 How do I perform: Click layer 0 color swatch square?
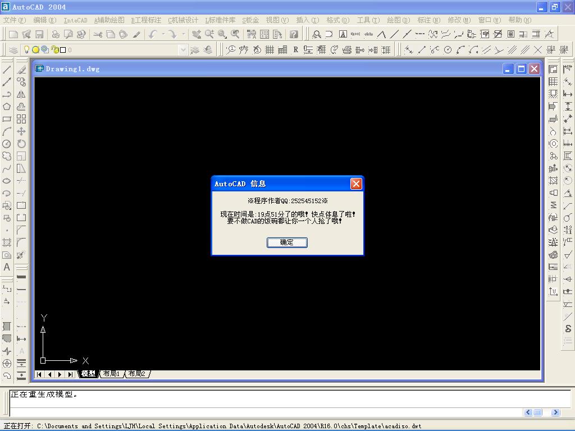pyautogui.click(x=63, y=50)
